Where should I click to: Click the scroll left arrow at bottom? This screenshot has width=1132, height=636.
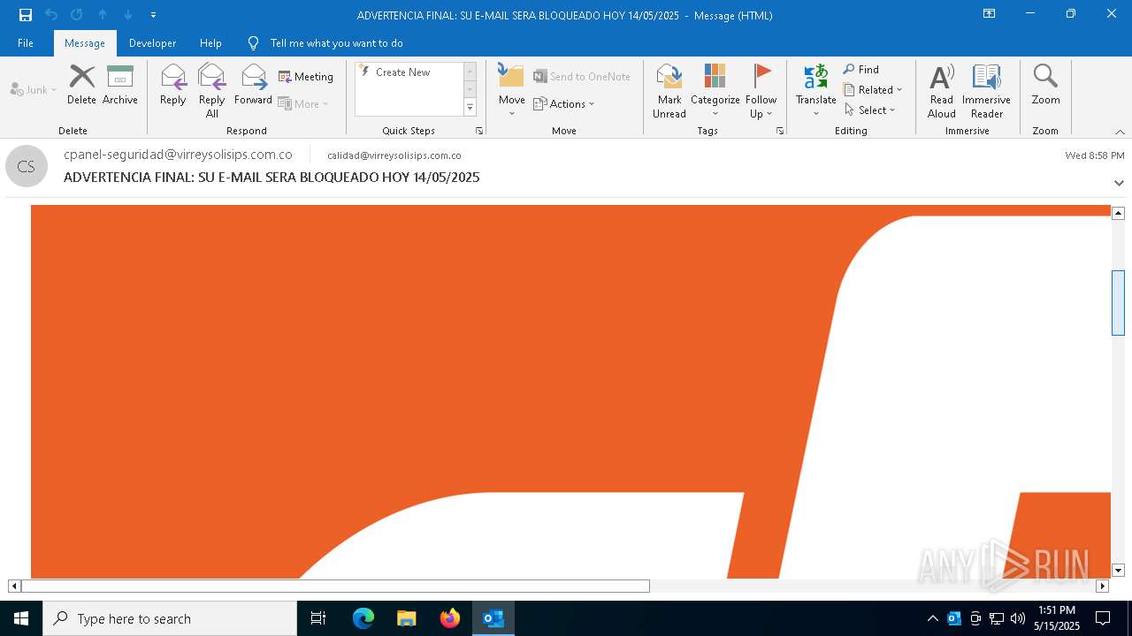click(14, 586)
